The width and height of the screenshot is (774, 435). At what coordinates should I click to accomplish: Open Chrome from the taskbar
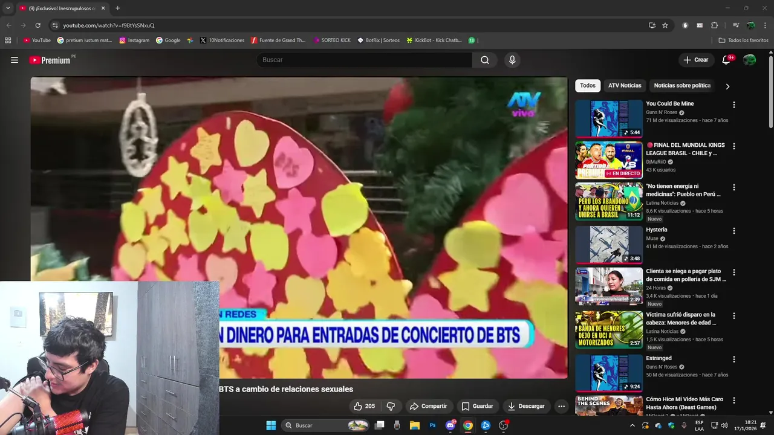pyautogui.click(x=468, y=425)
